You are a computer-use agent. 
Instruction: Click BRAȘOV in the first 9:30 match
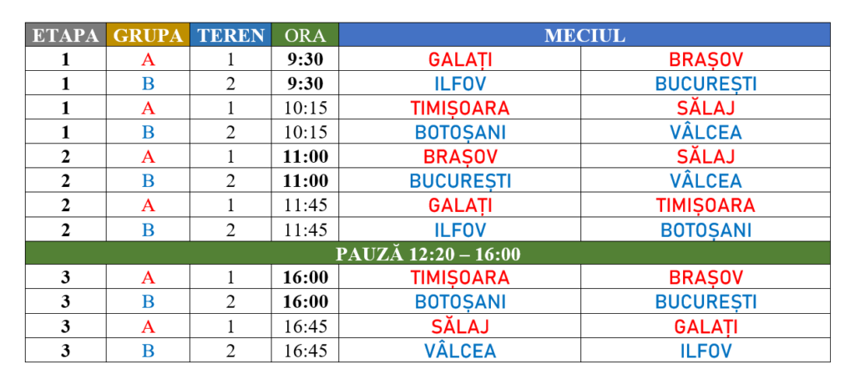(x=706, y=59)
